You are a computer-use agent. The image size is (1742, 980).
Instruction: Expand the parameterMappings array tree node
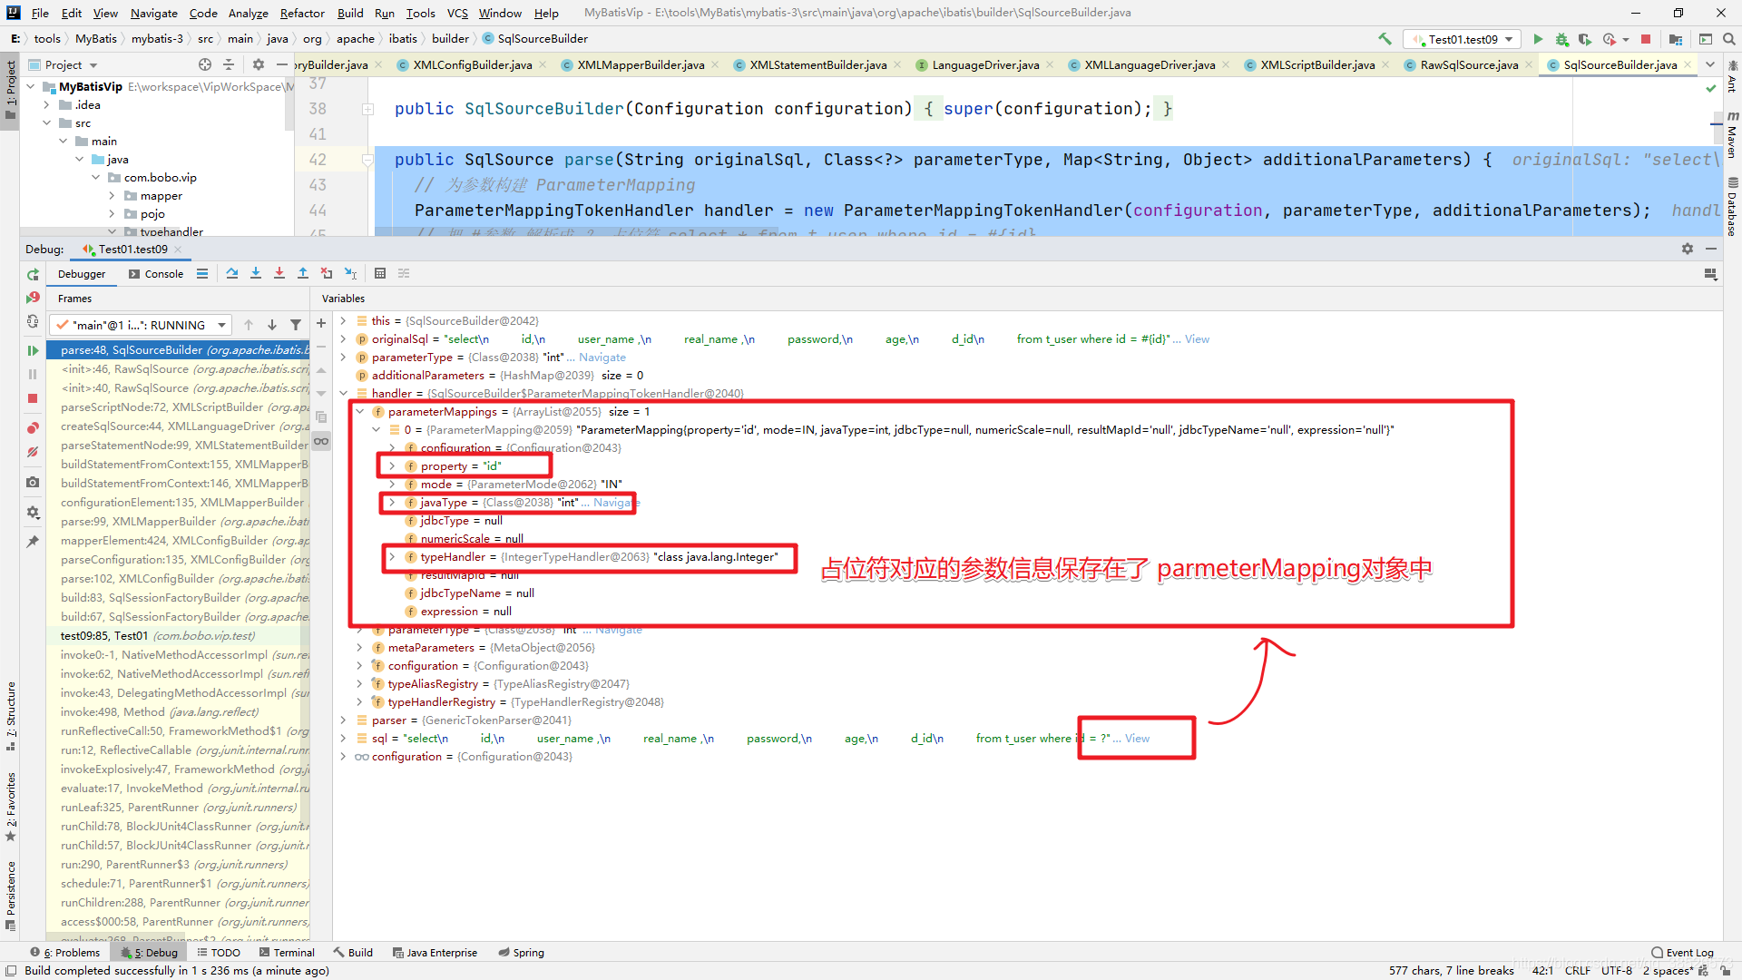pyautogui.click(x=357, y=410)
